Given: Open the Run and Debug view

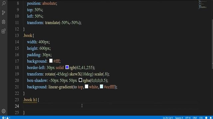Looking at the screenshot, I should (4, 22).
